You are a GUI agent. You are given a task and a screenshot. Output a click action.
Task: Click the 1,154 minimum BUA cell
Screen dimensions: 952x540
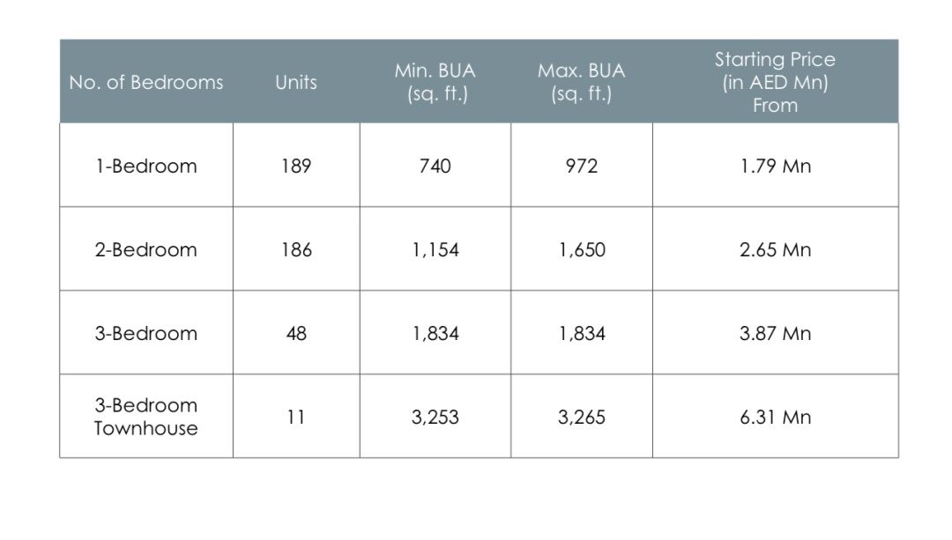point(435,250)
